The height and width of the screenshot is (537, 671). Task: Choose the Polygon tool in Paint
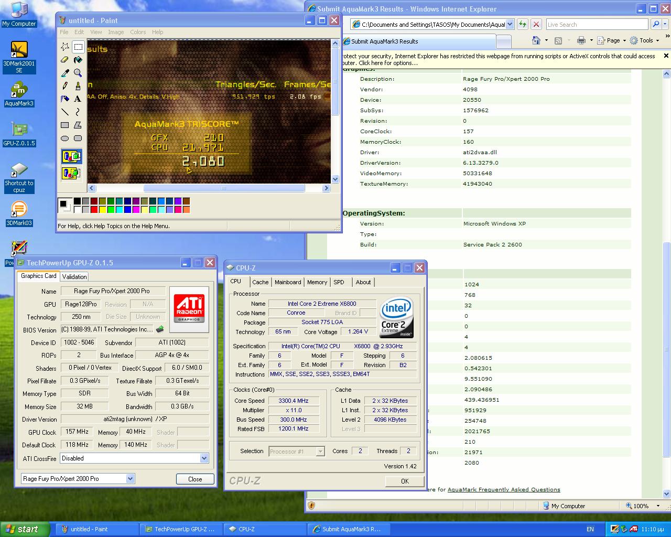[x=78, y=125]
